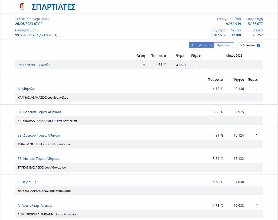Switch to the Αποτελέσματα tab

tap(201, 45)
